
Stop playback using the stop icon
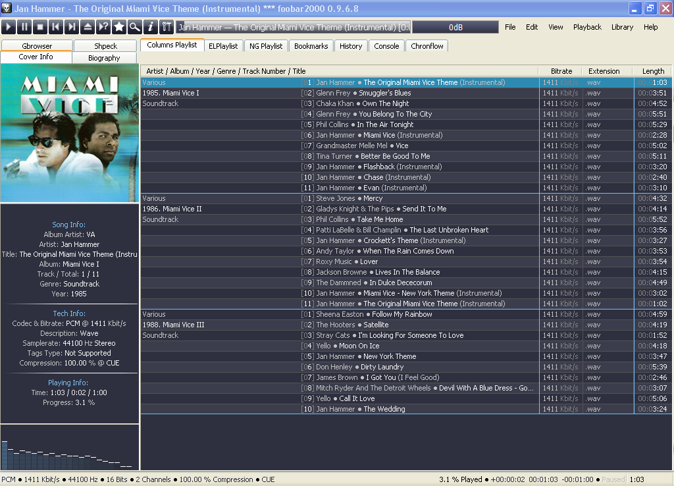coord(40,27)
